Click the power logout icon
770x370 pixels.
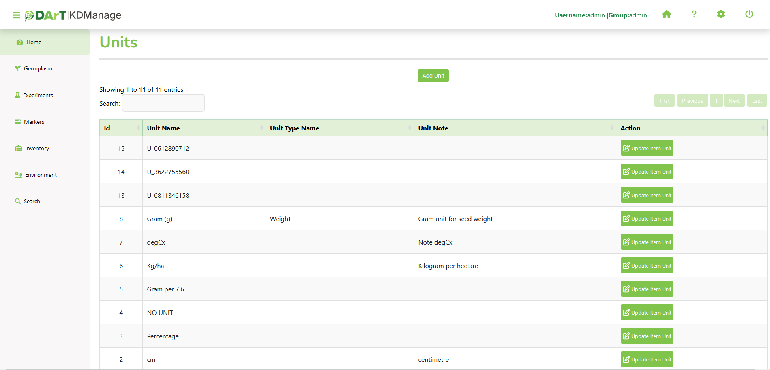[x=749, y=15]
